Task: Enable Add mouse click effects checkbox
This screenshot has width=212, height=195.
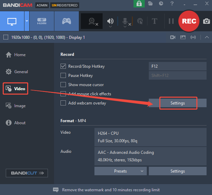Action: click(63, 94)
